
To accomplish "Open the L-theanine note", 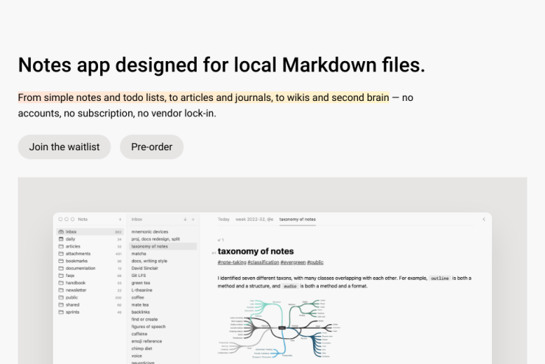I will (x=142, y=290).
